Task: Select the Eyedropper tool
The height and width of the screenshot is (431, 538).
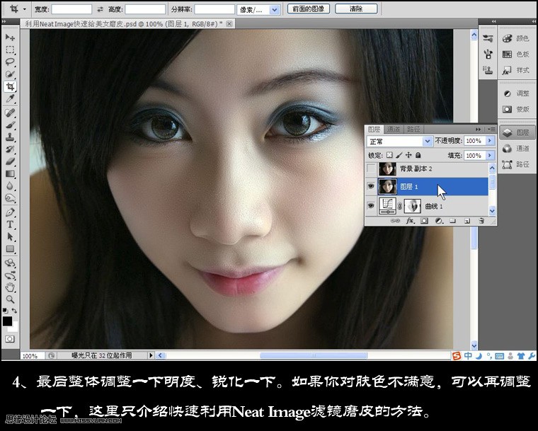Action: tap(10, 99)
